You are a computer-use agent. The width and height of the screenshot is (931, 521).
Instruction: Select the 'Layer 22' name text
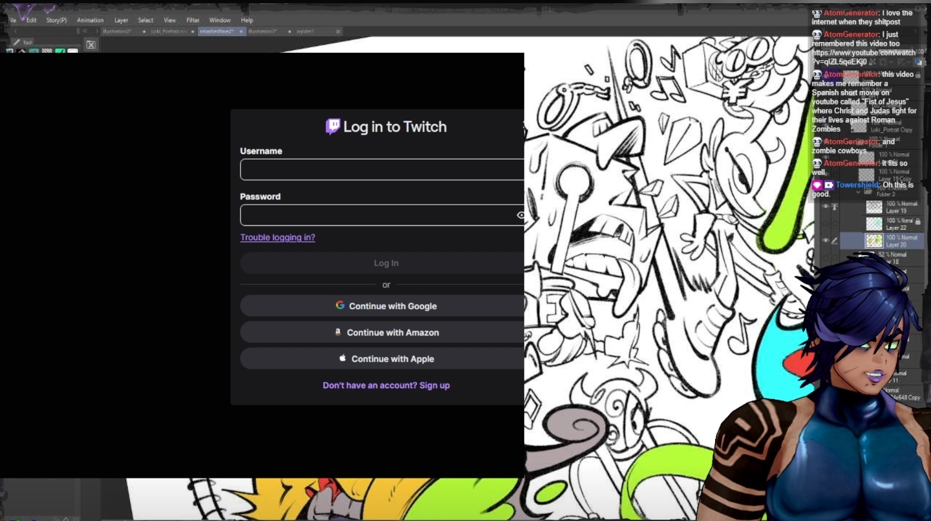(896, 228)
